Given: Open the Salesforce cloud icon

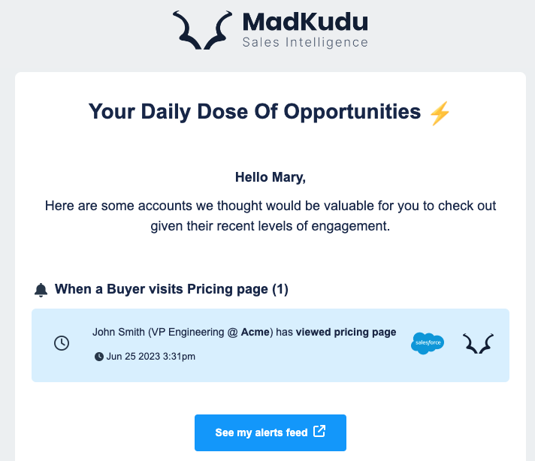Looking at the screenshot, I should pos(428,343).
